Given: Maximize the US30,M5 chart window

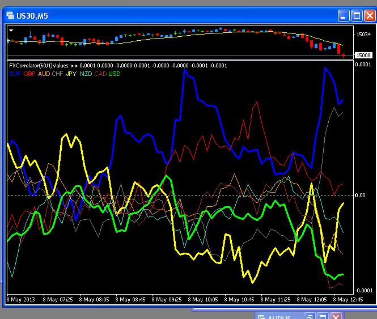Looking at the screenshot, I should [357, 16].
